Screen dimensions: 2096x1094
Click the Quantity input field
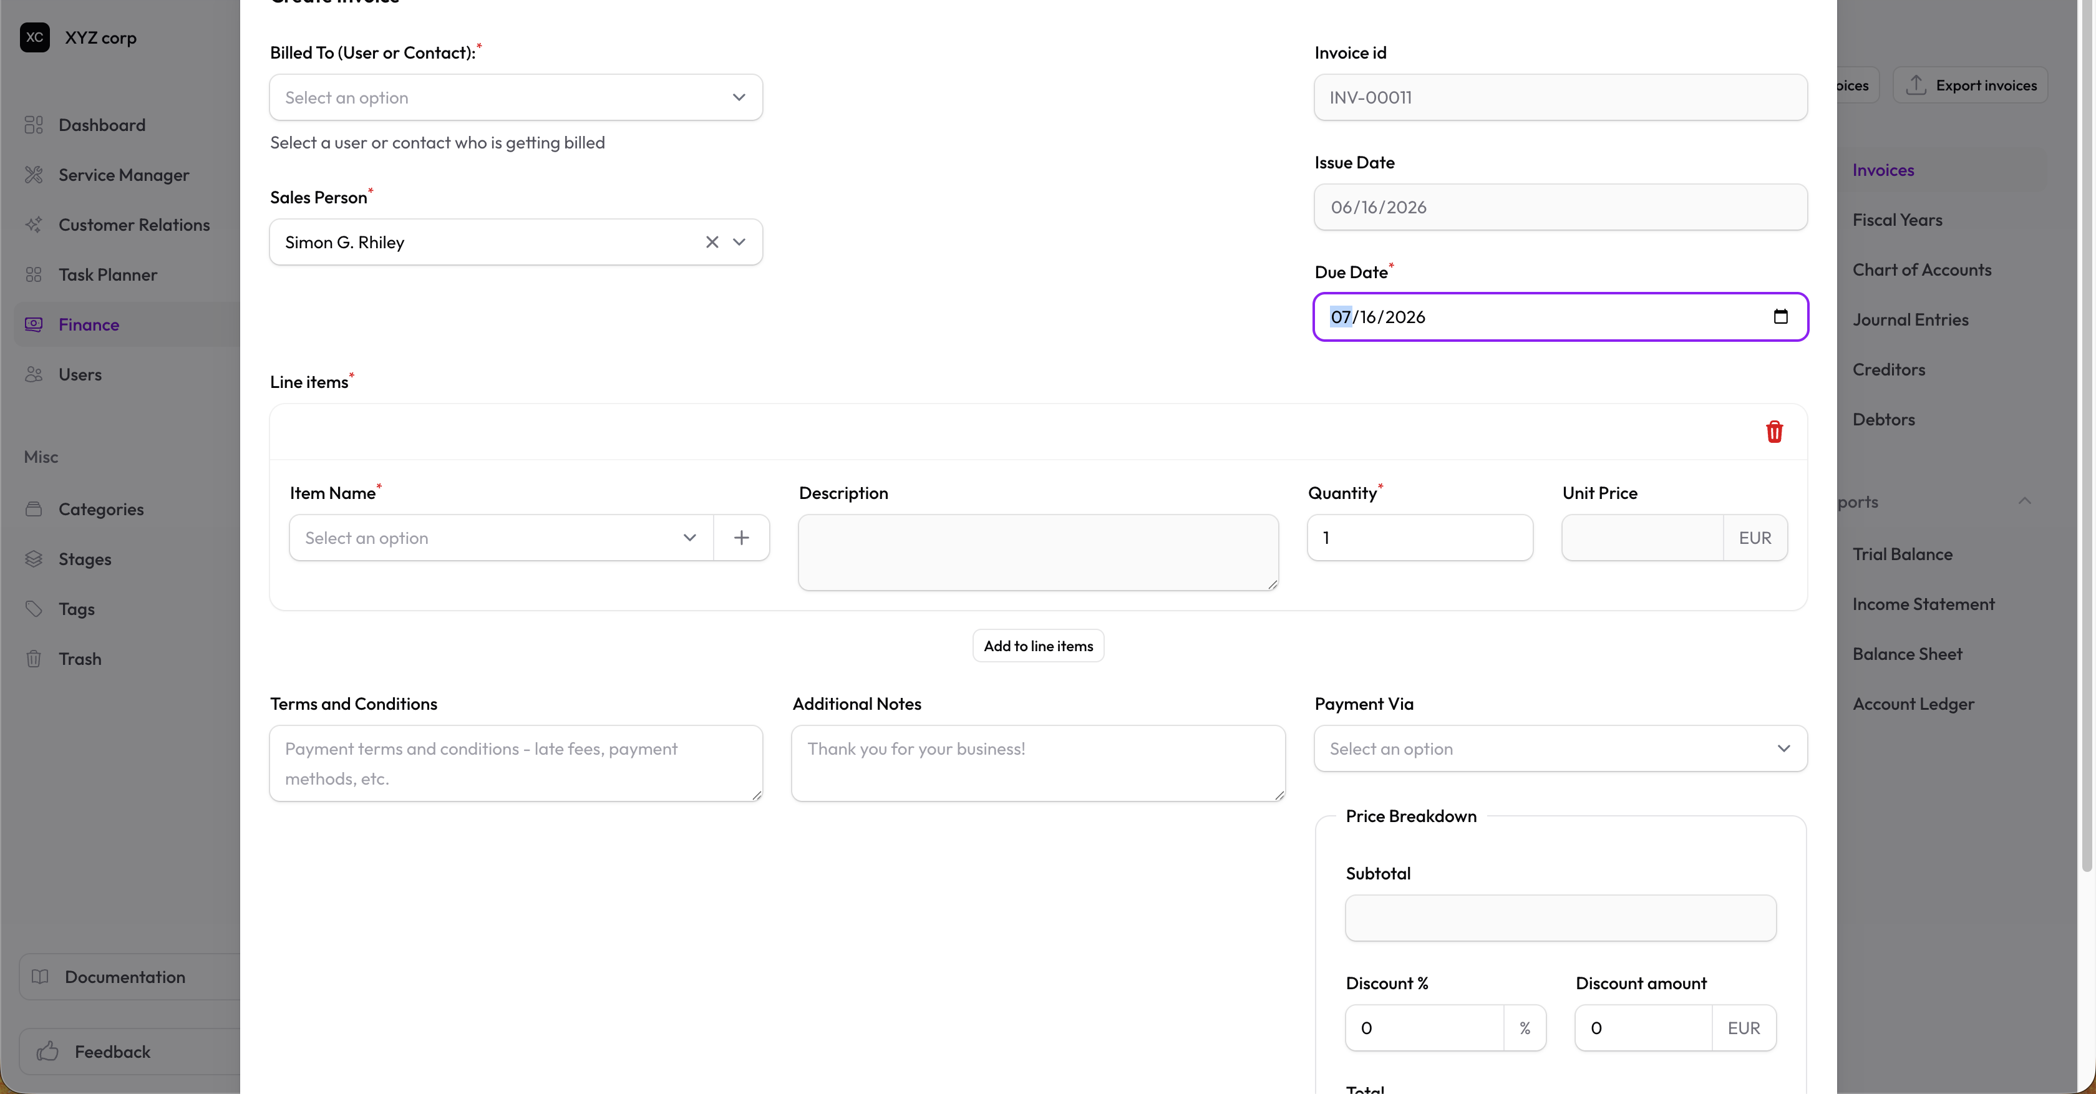[x=1420, y=538]
